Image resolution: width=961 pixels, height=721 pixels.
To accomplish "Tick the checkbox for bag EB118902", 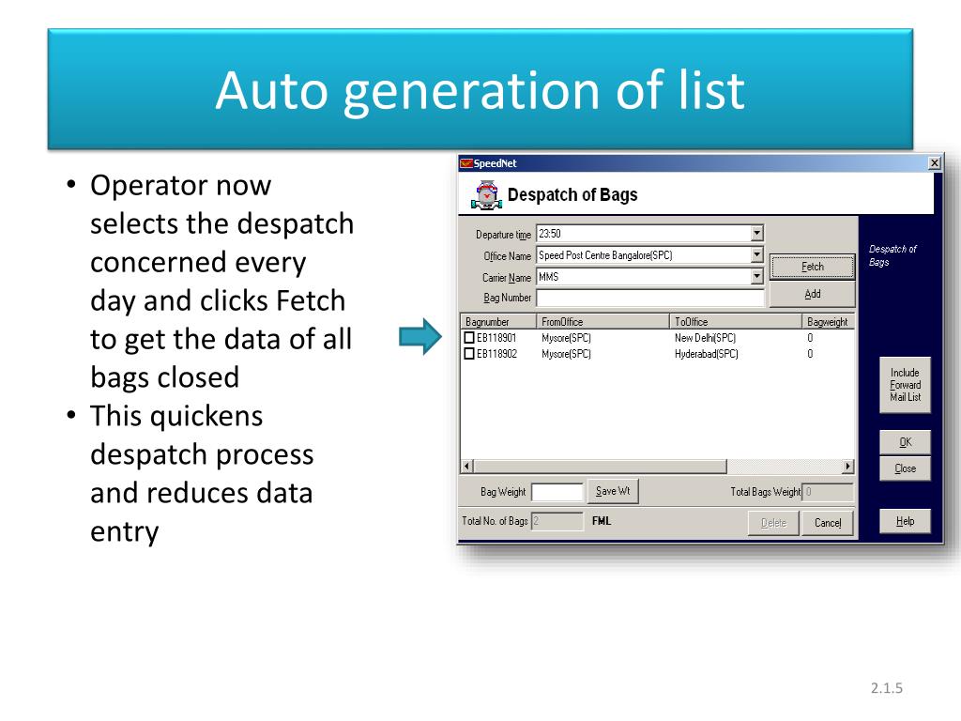I will point(469,354).
